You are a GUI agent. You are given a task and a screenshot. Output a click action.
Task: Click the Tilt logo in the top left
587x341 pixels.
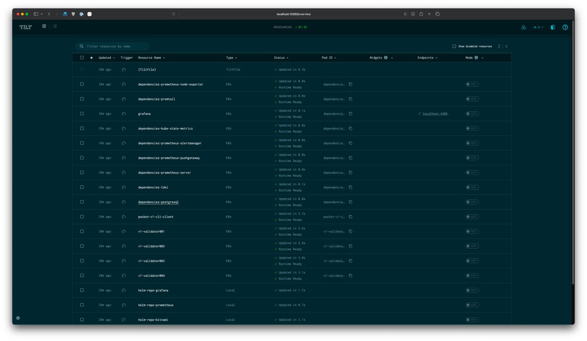pos(25,27)
